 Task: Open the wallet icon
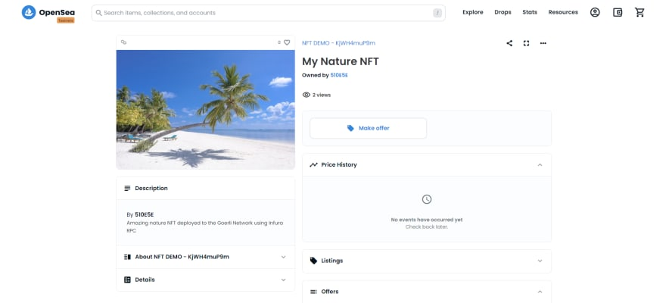[x=618, y=12]
